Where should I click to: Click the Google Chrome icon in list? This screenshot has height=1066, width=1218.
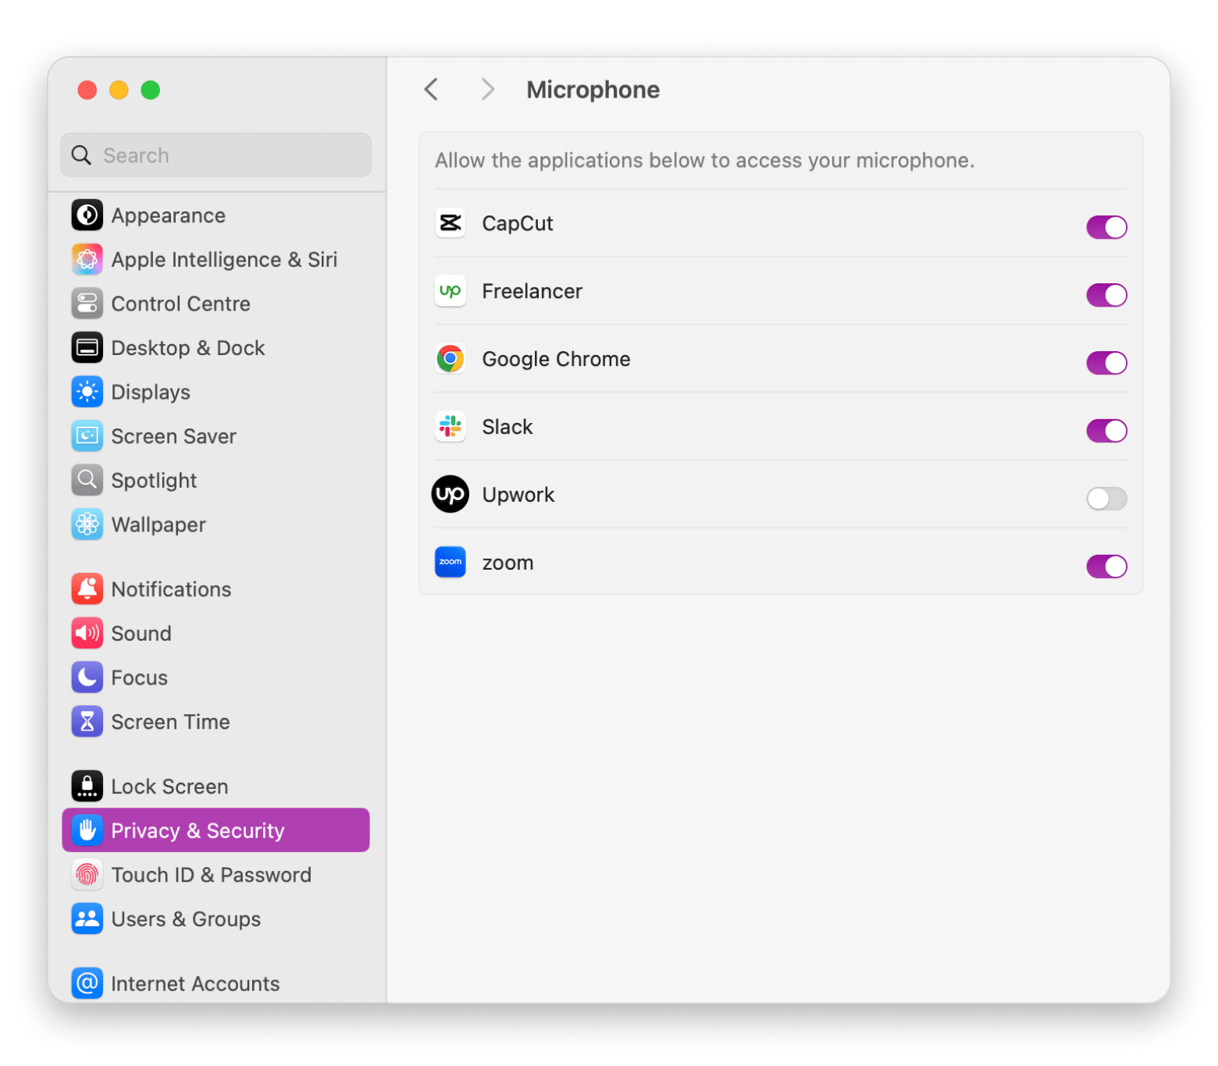451,359
